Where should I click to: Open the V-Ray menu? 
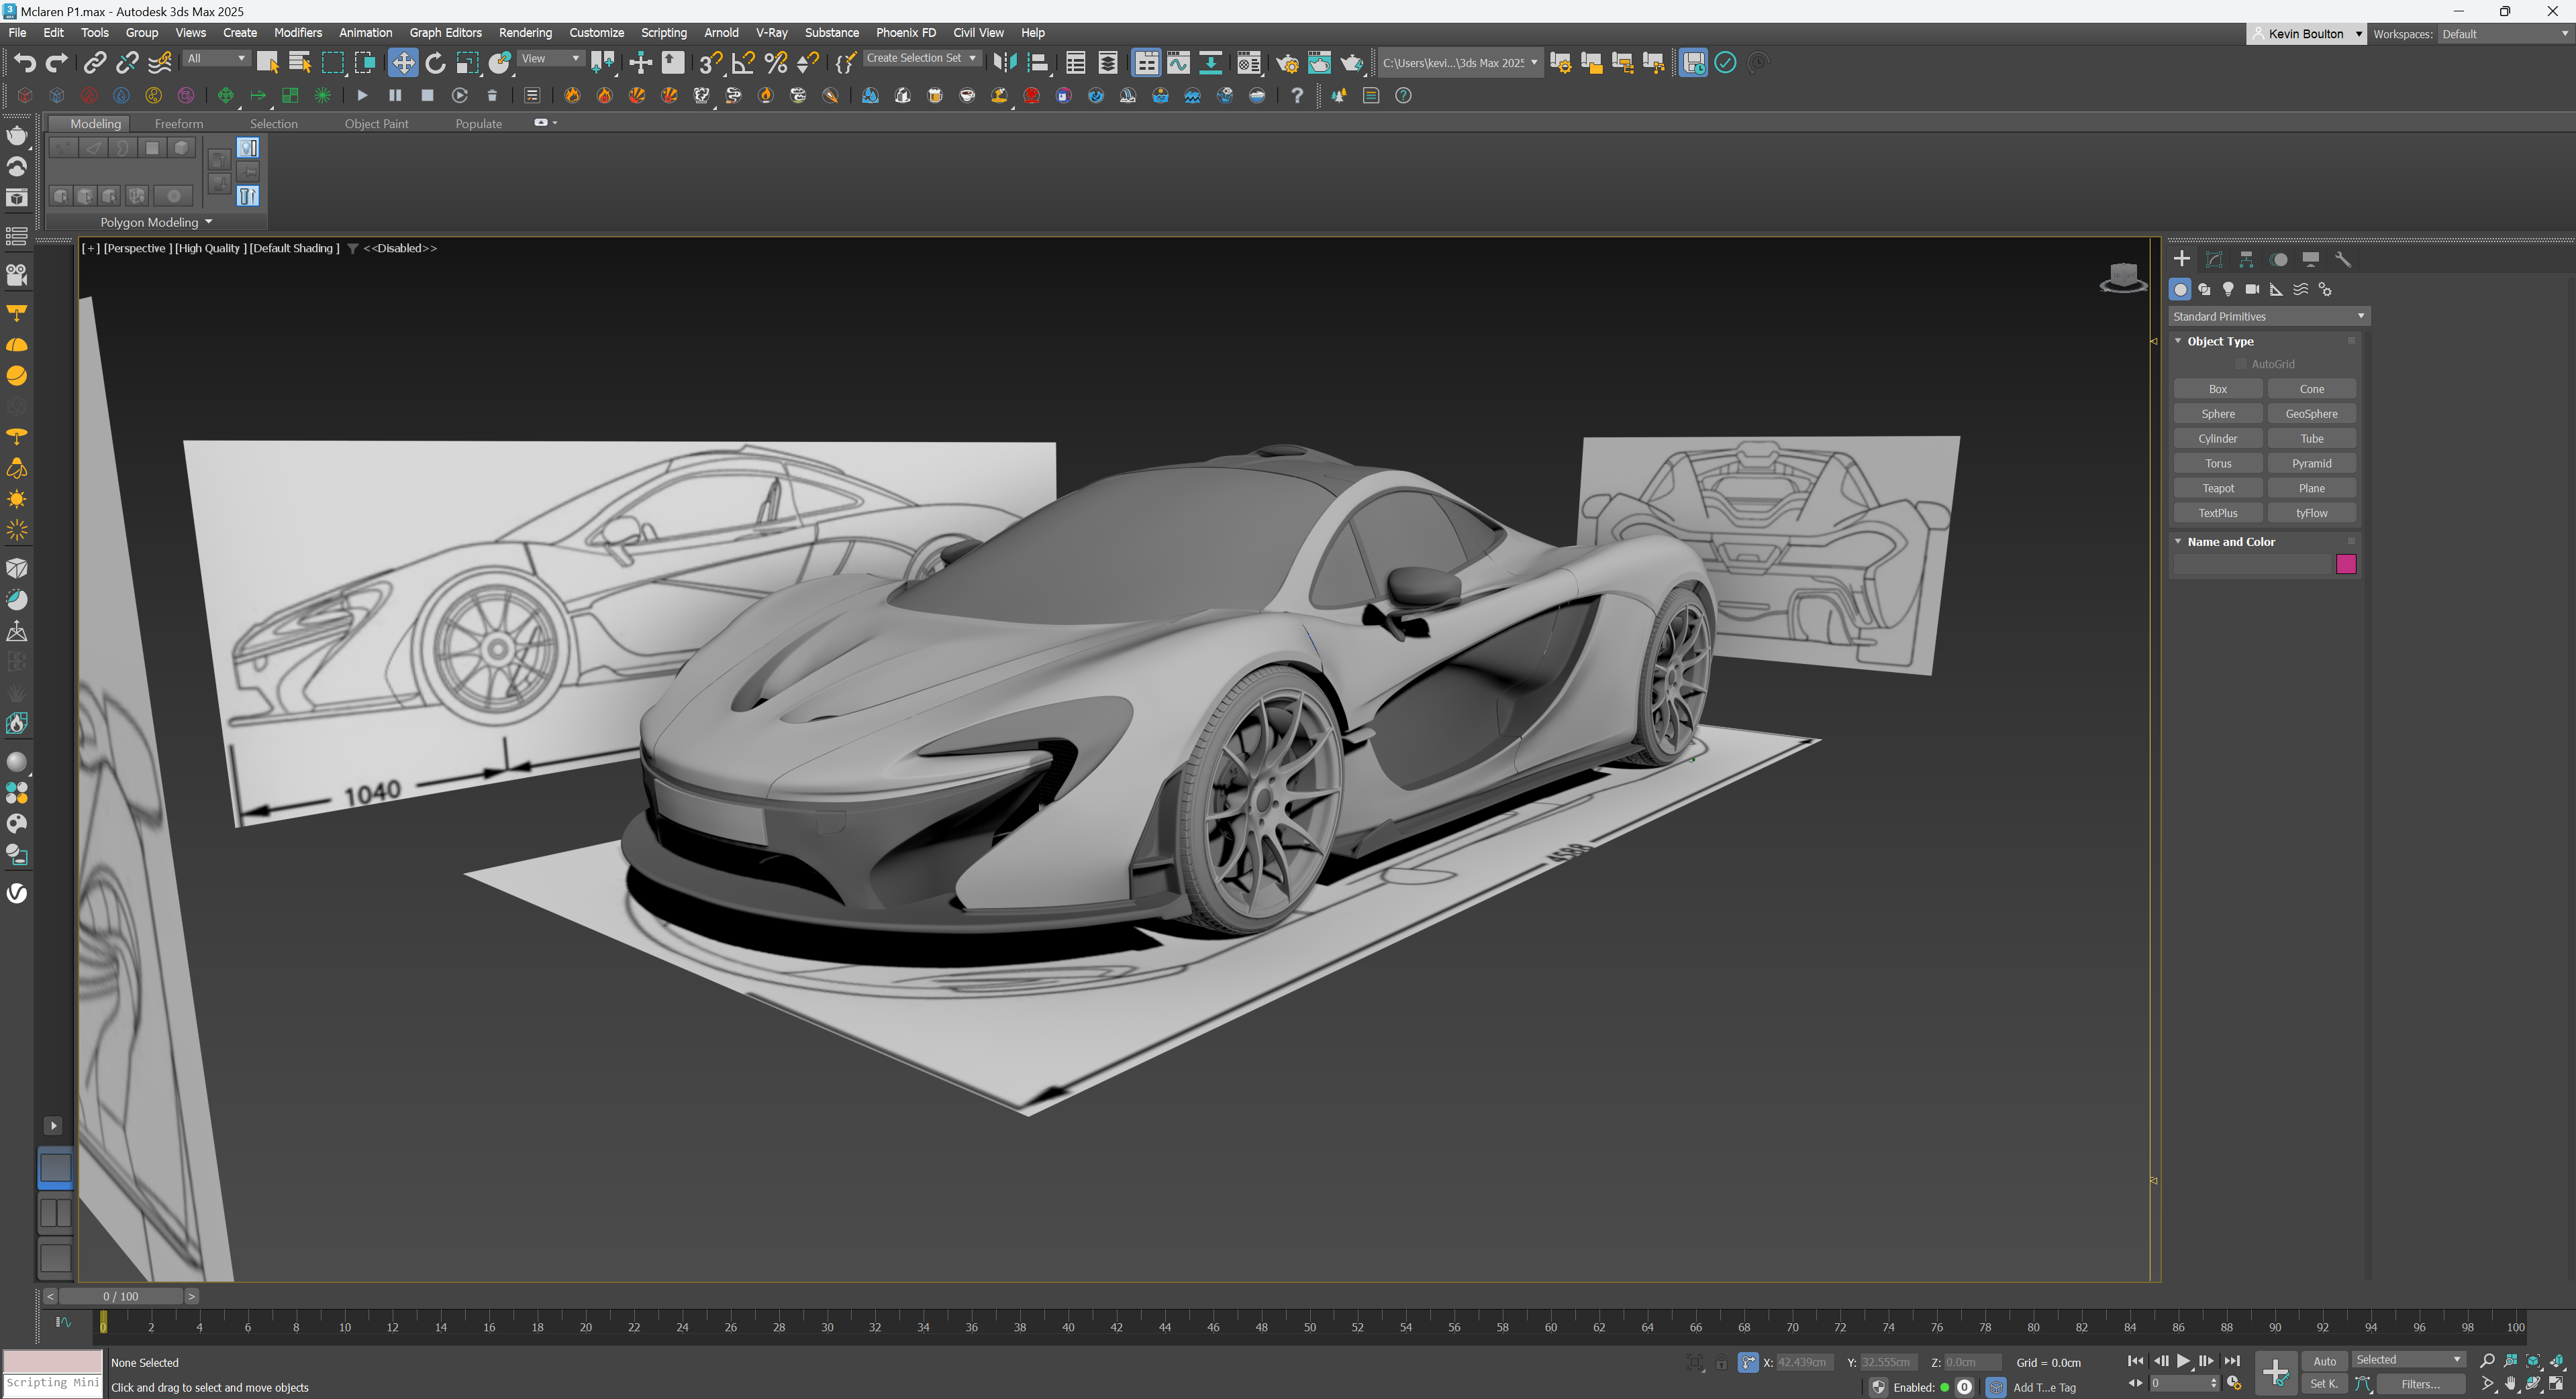[771, 33]
